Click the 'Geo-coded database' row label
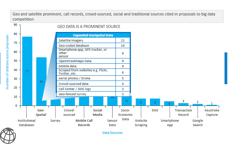 point(74,46)
